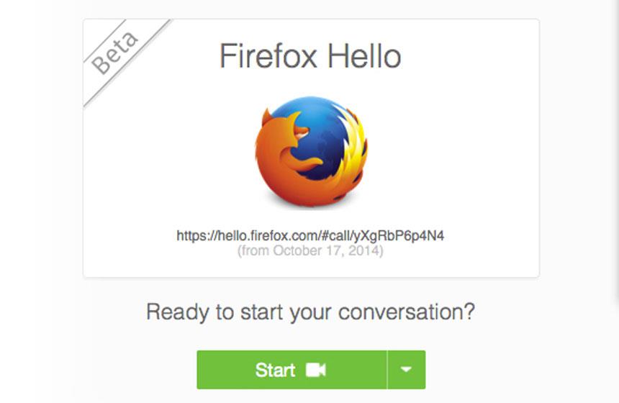Click the word "Beta" in the corner ribbon
The image size is (619, 403).
pos(114,53)
